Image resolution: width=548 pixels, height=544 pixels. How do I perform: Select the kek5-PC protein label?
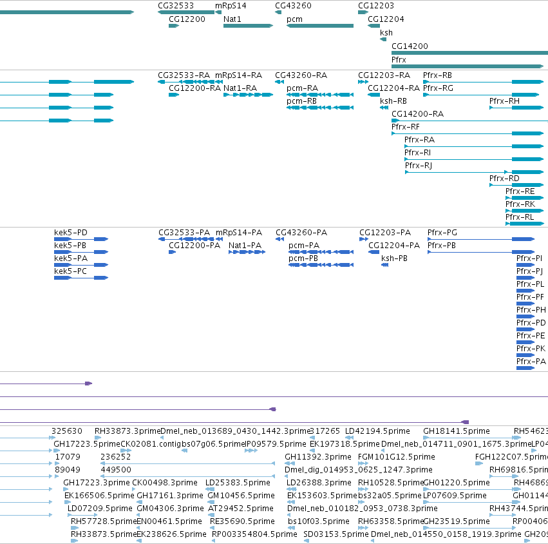click(x=70, y=271)
